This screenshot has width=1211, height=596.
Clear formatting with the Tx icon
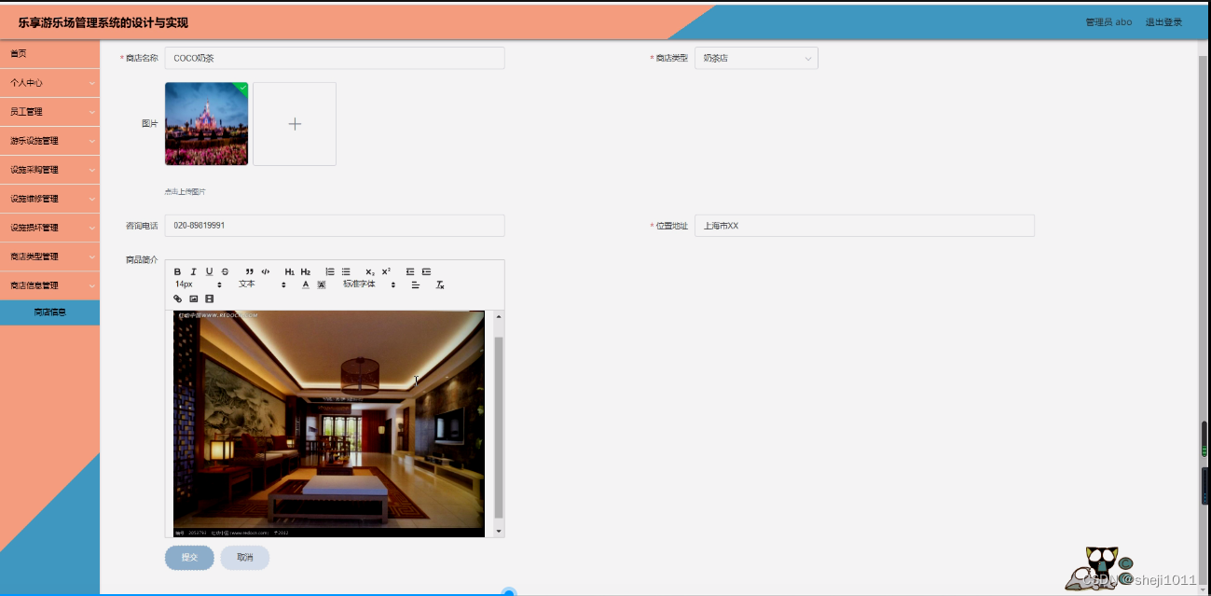[x=438, y=284]
